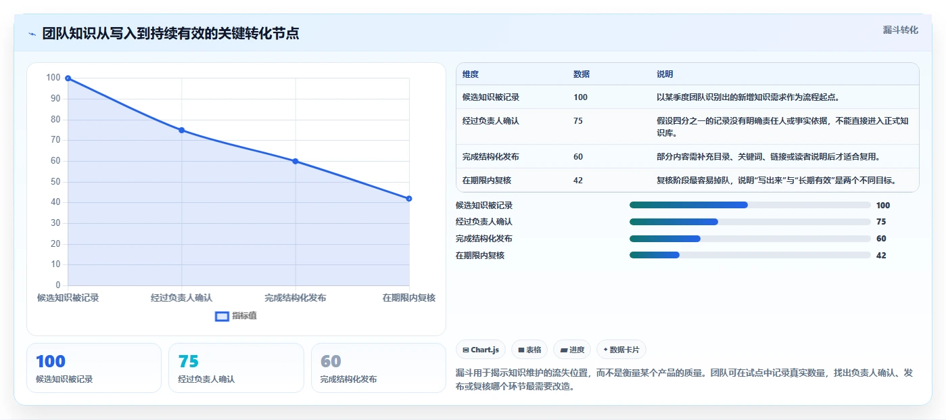Click the progress value 100 at bar end
946x420 pixels.
point(882,206)
